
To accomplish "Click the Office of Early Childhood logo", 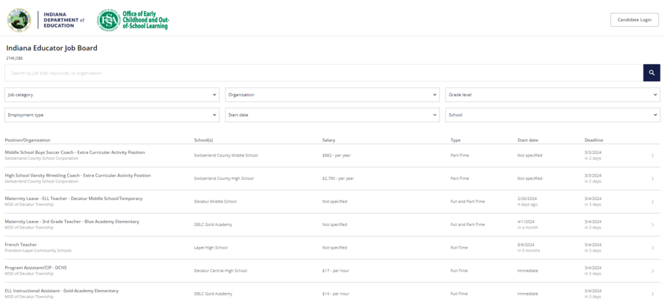I will point(133,20).
